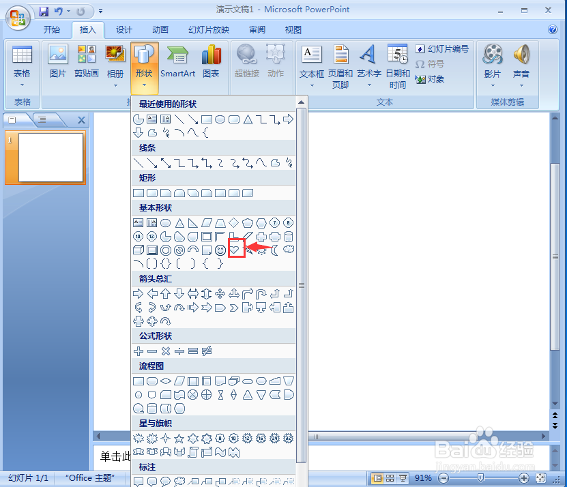The height and width of the screenshot is (487, 567).
Task: Select the chevron arrow shape
Action: click(x=234, y=308)
